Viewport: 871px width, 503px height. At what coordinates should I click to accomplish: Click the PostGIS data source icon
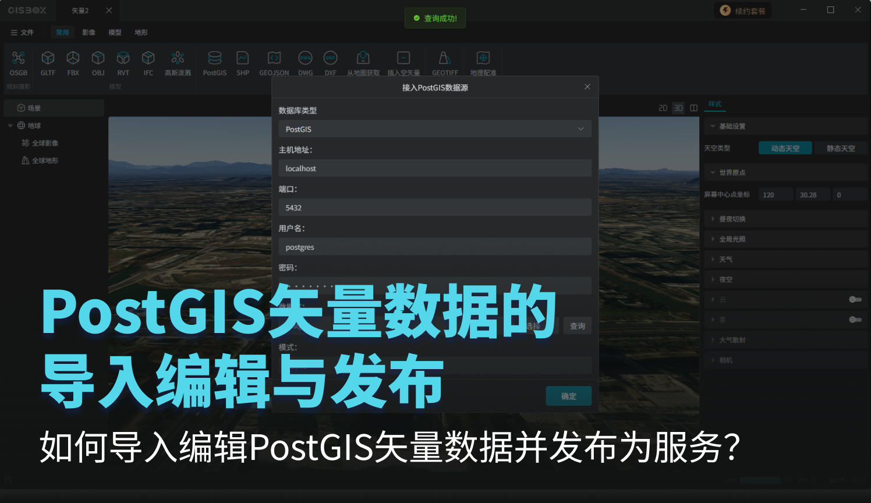[x=214, y=58]
